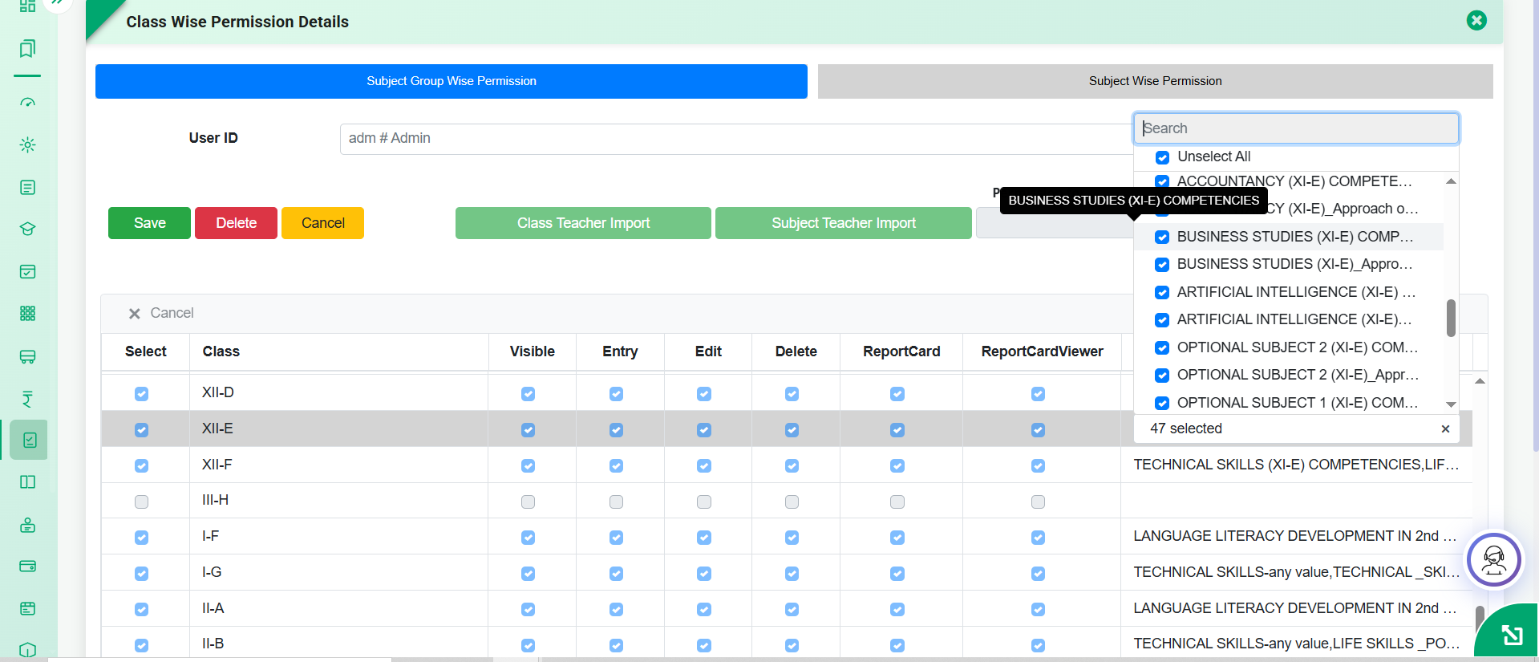Toggle the Unselect All checkbox

[1162, 157]
